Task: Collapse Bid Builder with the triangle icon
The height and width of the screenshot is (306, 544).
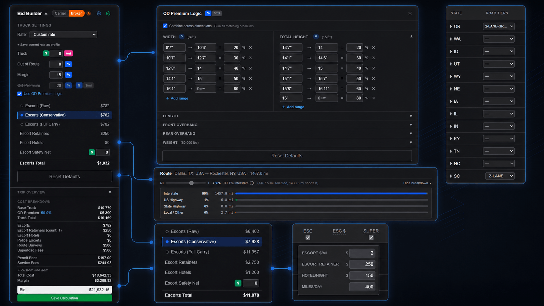Action: coord(46,13)
